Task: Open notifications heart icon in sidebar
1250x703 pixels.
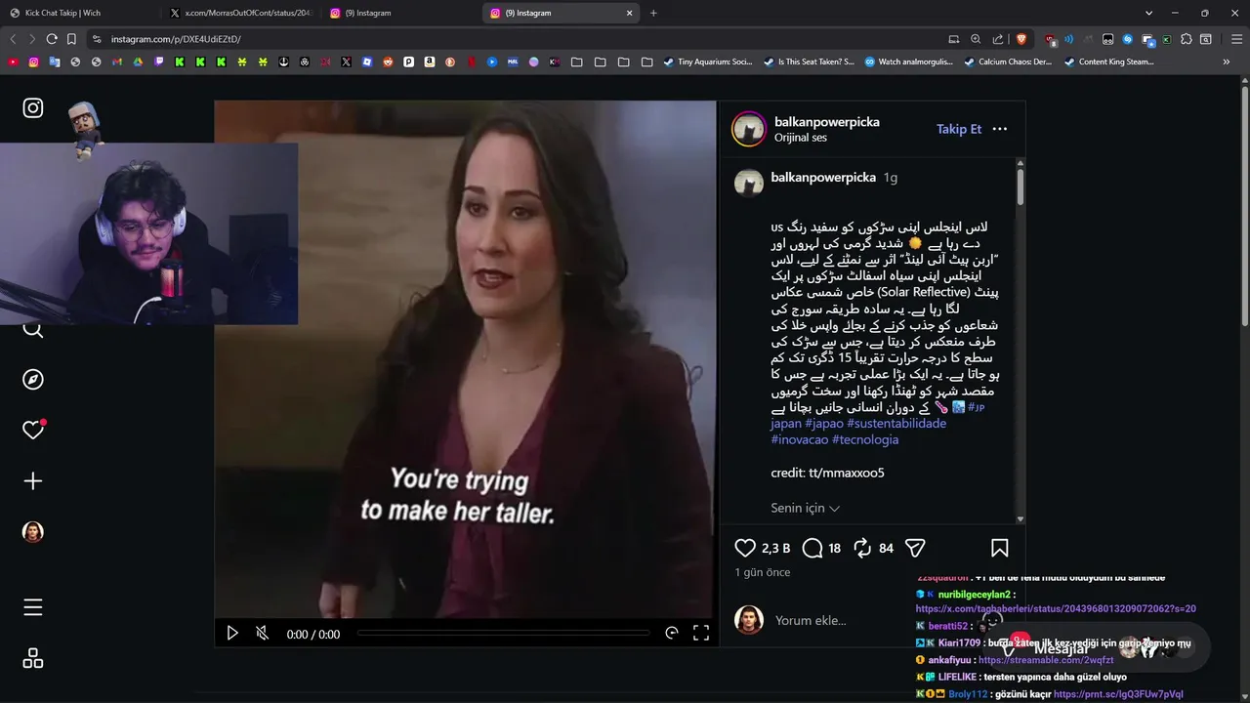Action: 33,430
